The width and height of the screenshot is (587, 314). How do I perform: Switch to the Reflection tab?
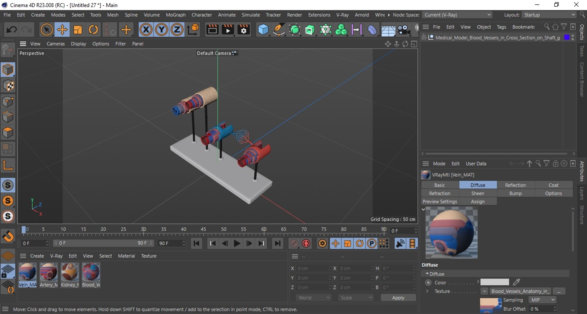tap(515, 185)
